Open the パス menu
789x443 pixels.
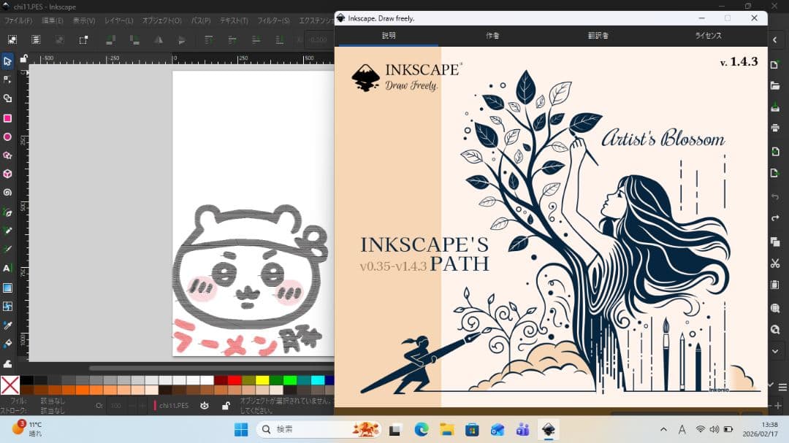click(199, 20)
